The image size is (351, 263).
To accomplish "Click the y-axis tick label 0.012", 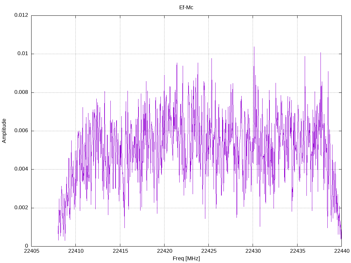I will (21, 15).
